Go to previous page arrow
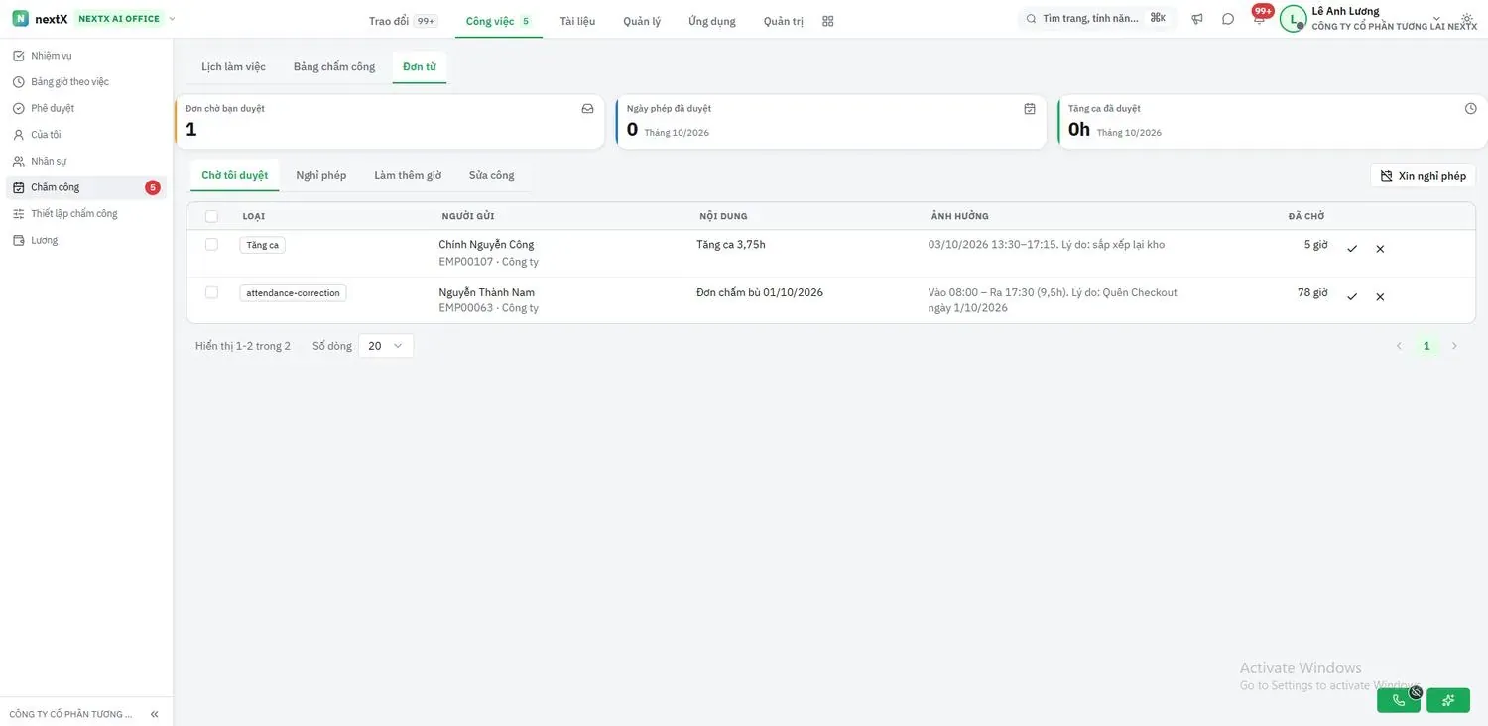Viewport: 1488px width, 726px height. coord(1399,346)
